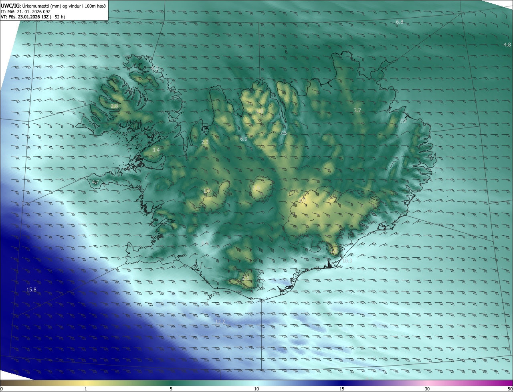Click the 6.8 value on the map
Viewport: 513px width, 392px height.
[x=400, y=22]
